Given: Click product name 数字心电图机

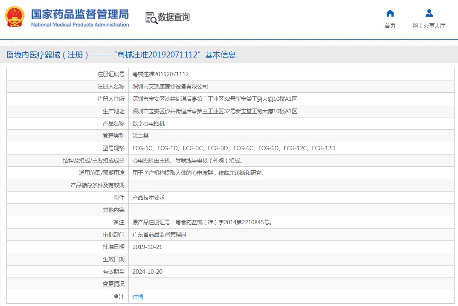Looking at the screenshot, I should tap(149, 123).
